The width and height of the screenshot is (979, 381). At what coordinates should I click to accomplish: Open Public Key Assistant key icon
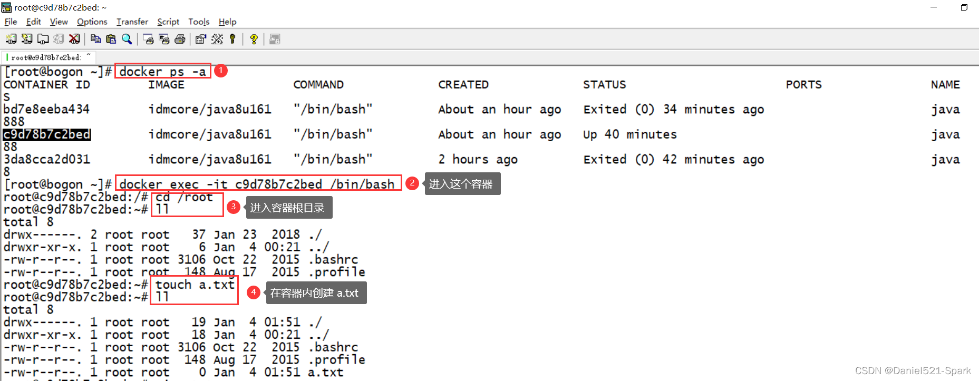[x=232, y=39]
